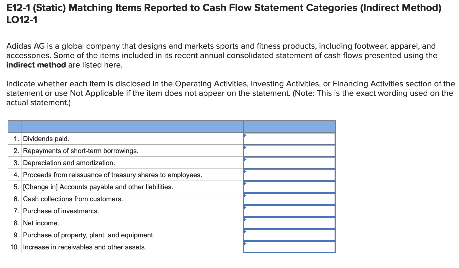The image size is (459, 268).
Task: Open the dropdown for Accounts payable and other liabilities
Action: [x=289, y=187]
